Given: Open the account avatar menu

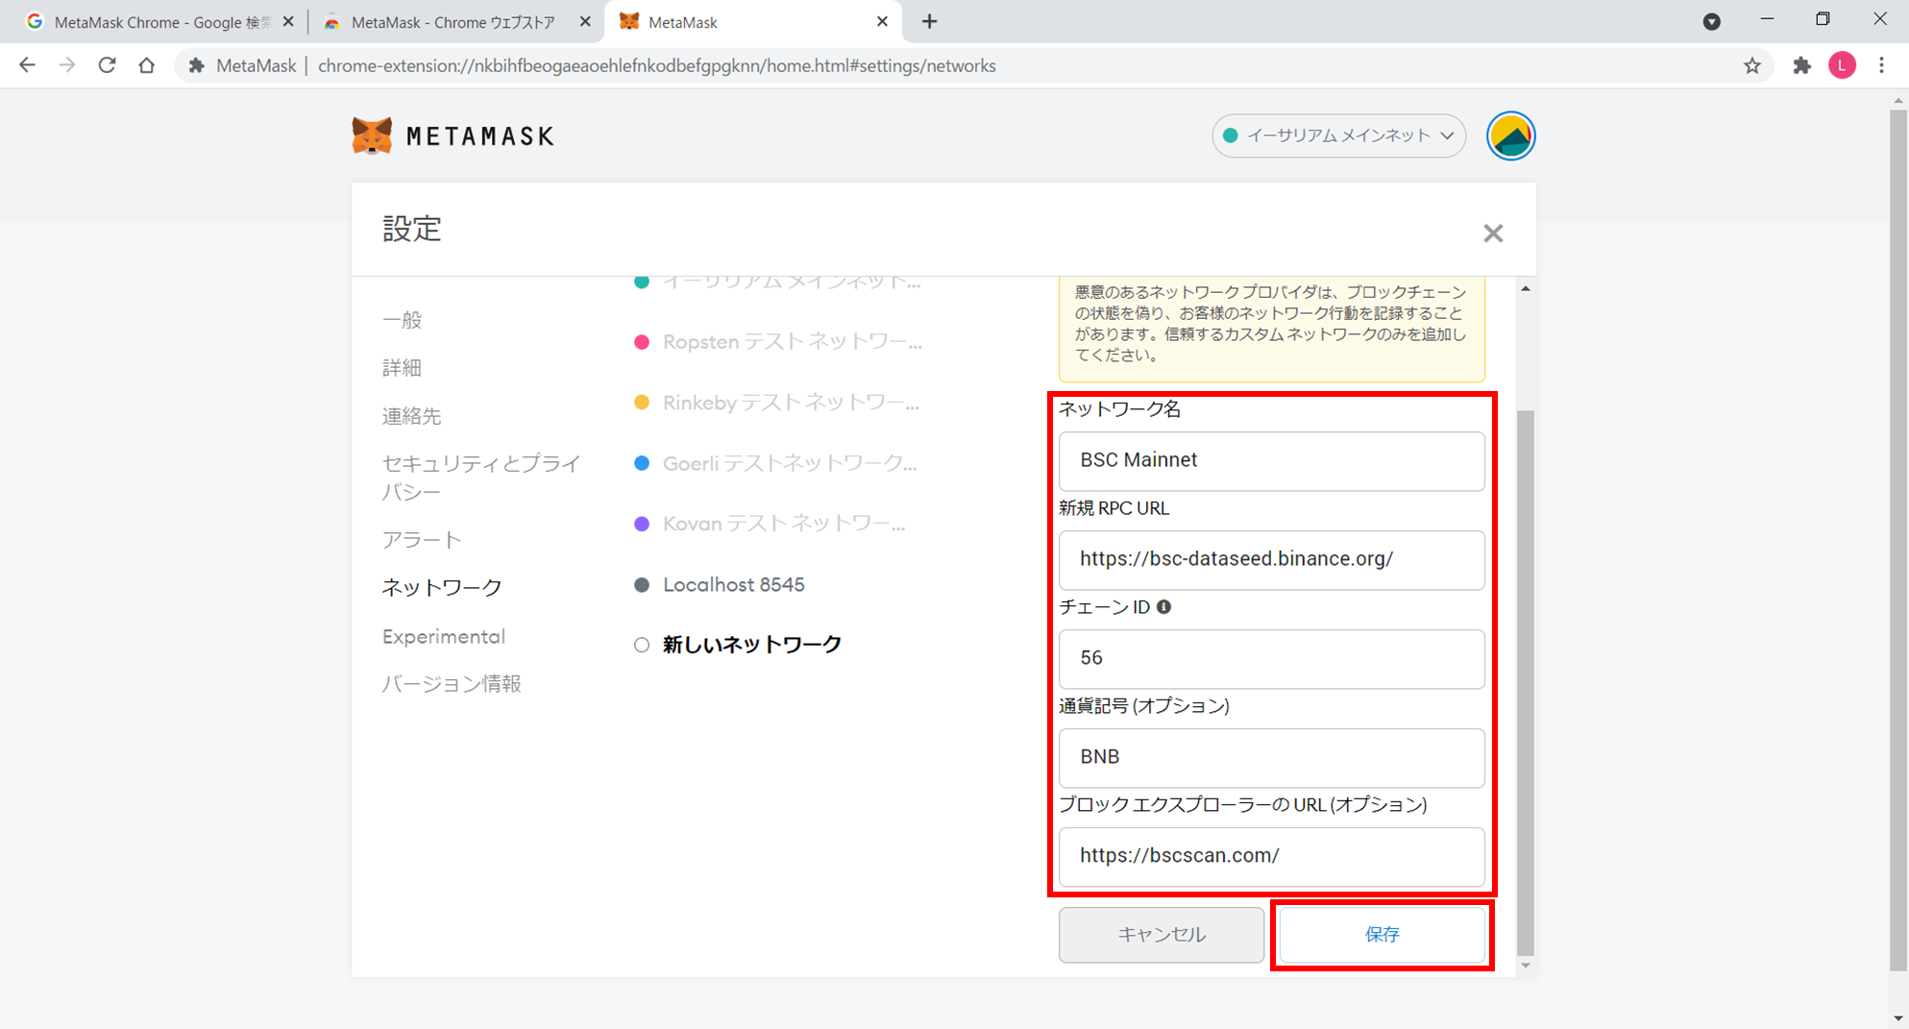Looking at the screenshot, I should click(x=1510, y=135).
